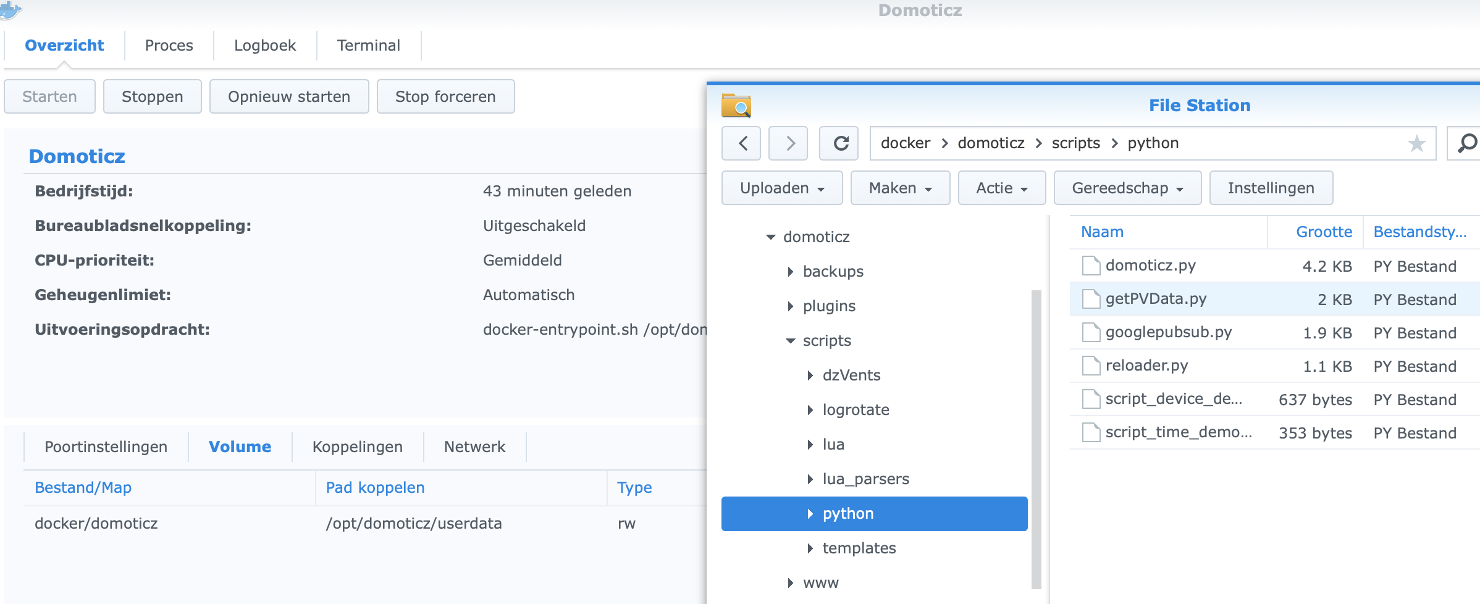The height and width of the screenshot is (604, 1480).
Task: Show the Koppelingen tab
Action: [x=358, y=447]
